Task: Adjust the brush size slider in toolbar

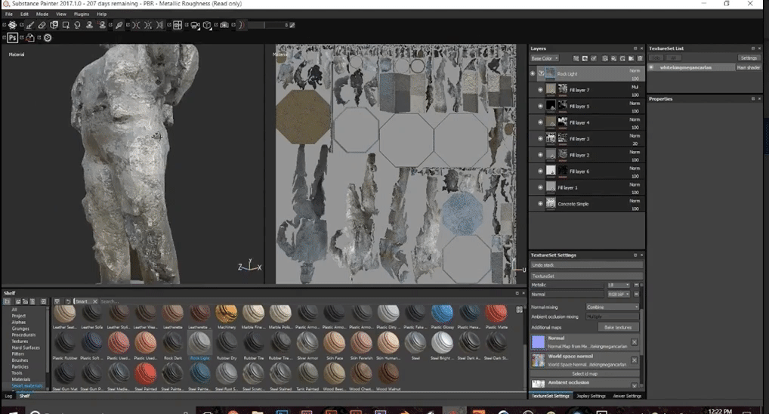Action: pyautogui.click(x=264, y=25)
